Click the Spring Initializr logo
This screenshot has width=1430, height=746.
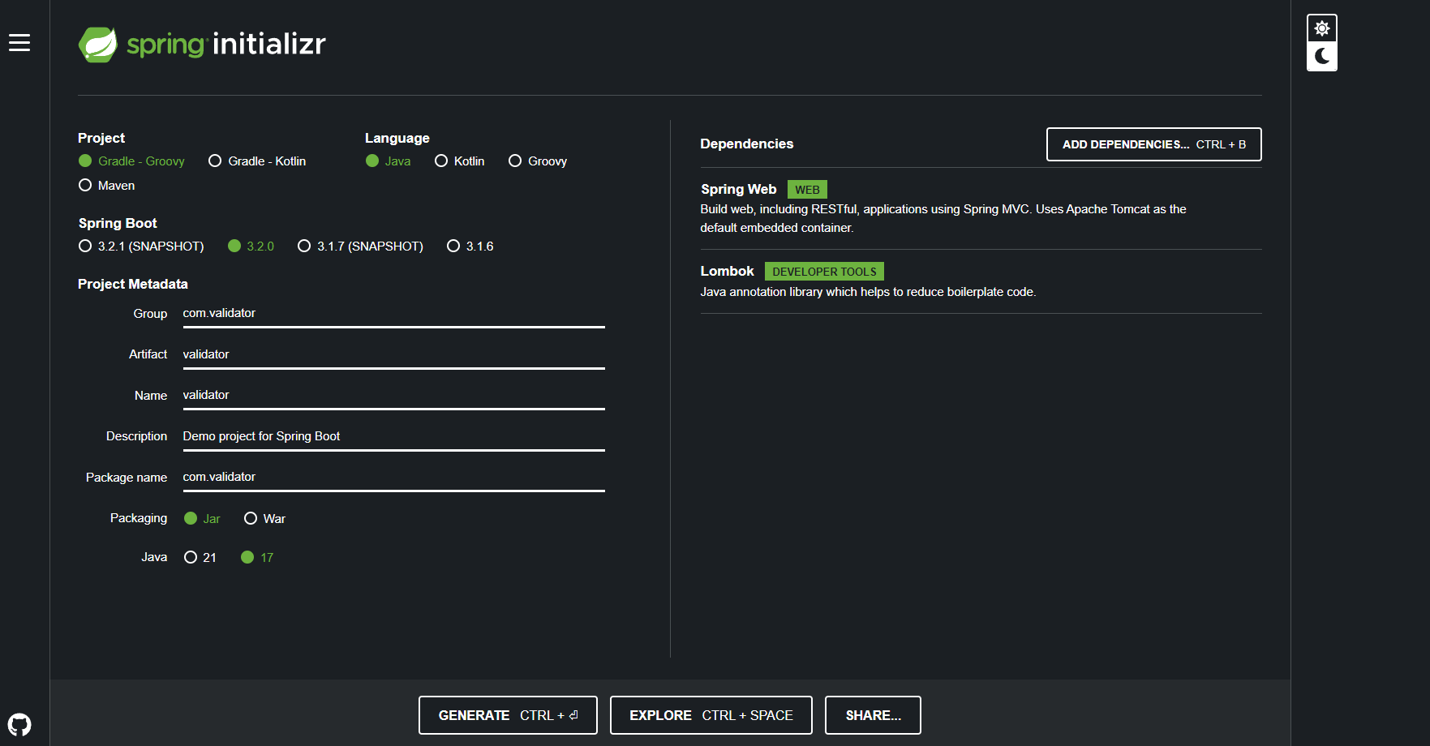pos(202,44)
